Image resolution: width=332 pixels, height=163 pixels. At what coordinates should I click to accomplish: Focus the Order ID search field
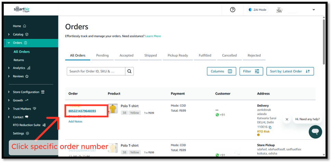(96, 71)
